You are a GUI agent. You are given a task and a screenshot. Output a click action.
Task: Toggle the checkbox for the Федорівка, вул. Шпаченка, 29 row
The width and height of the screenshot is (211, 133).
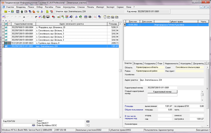point(6,27)
